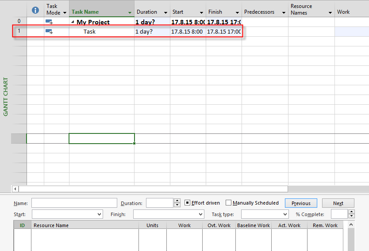Open the Start date dropdown in form

[99, 214]
